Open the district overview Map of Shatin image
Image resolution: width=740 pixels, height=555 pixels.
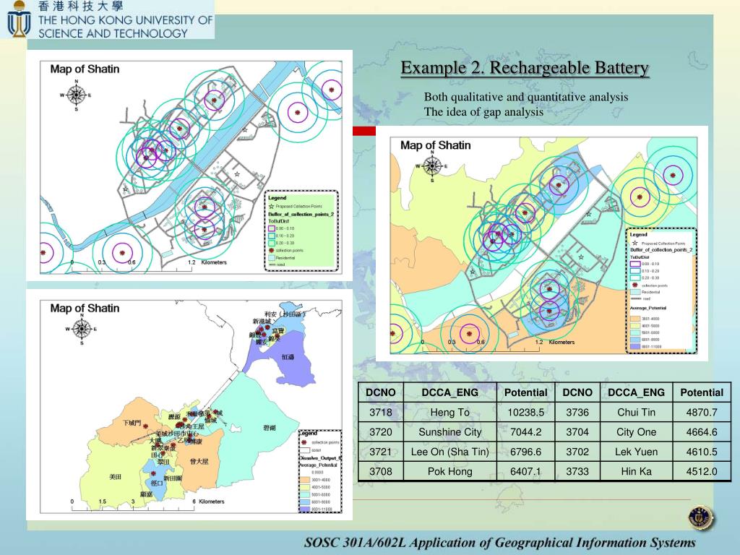coord(191,406)
